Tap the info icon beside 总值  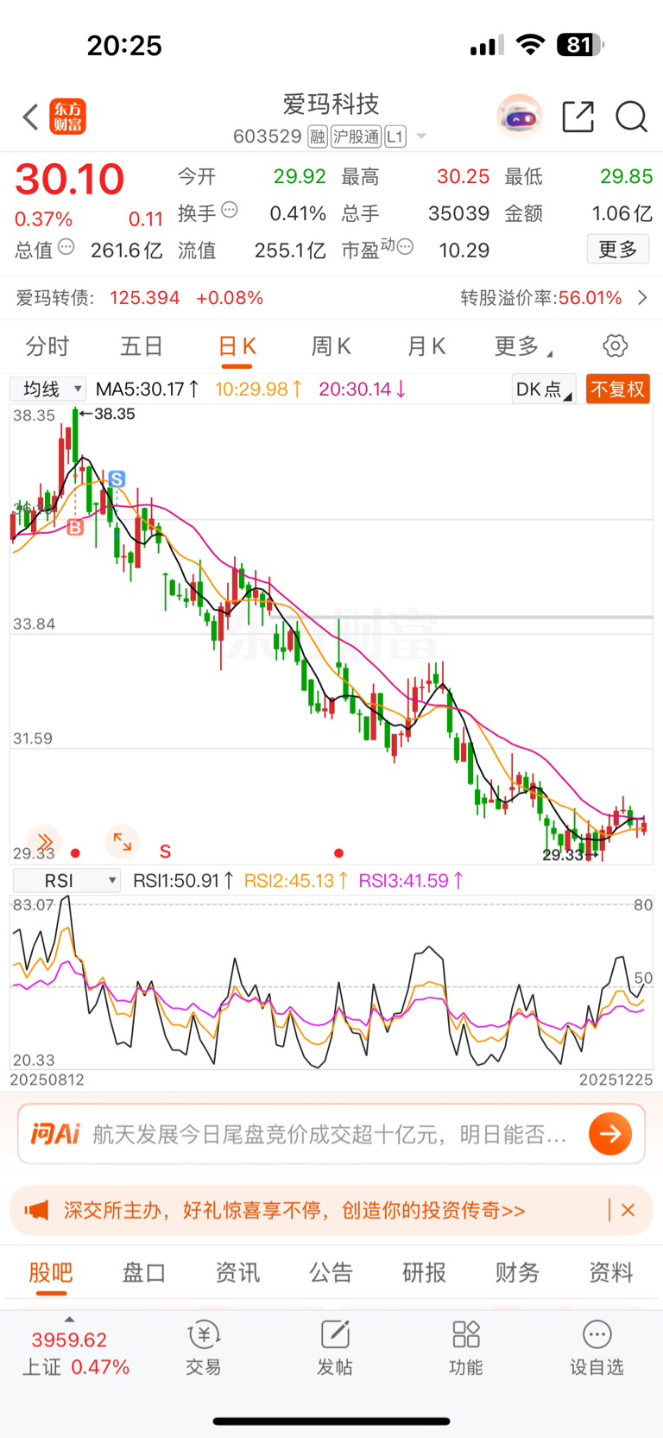tap(66, 248)
